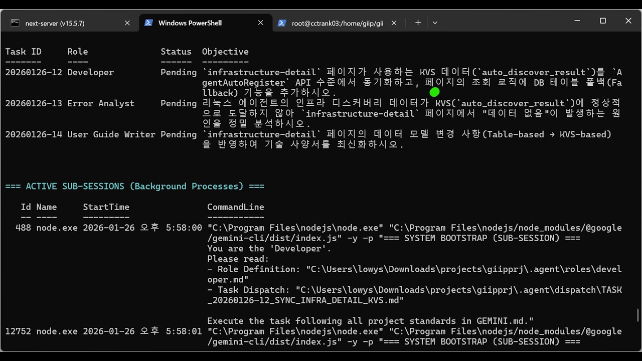This screenshot has width=642, height=361.
Task: Click the "Execute the task following" line
Action: [x=371, y=321]
